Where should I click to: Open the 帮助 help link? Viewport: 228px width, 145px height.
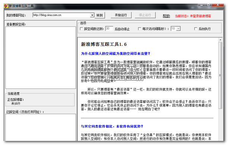166,16
